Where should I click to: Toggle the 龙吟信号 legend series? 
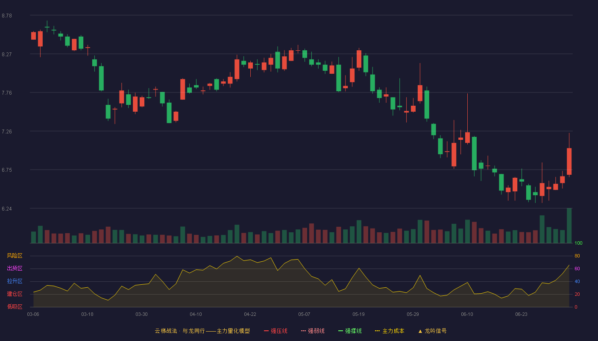click(x=432, y=331)
